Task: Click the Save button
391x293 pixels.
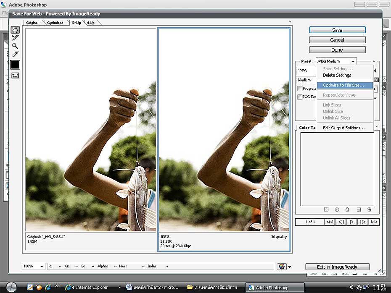Action: pos(337,30)
